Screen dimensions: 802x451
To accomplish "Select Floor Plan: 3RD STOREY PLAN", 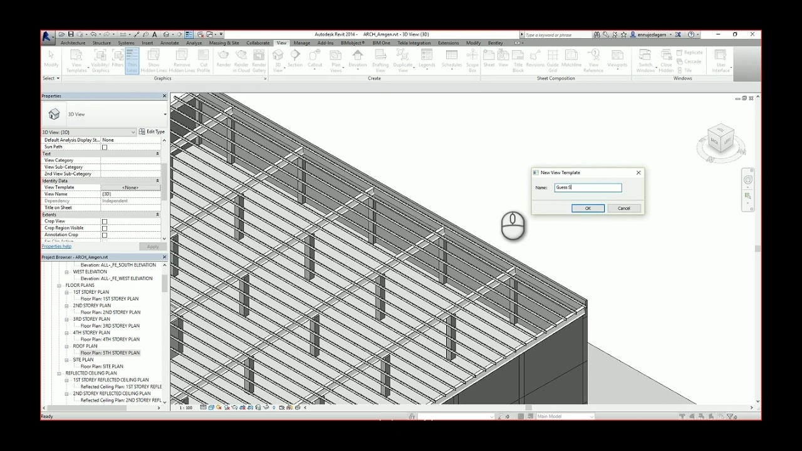I will coord(110,326).
